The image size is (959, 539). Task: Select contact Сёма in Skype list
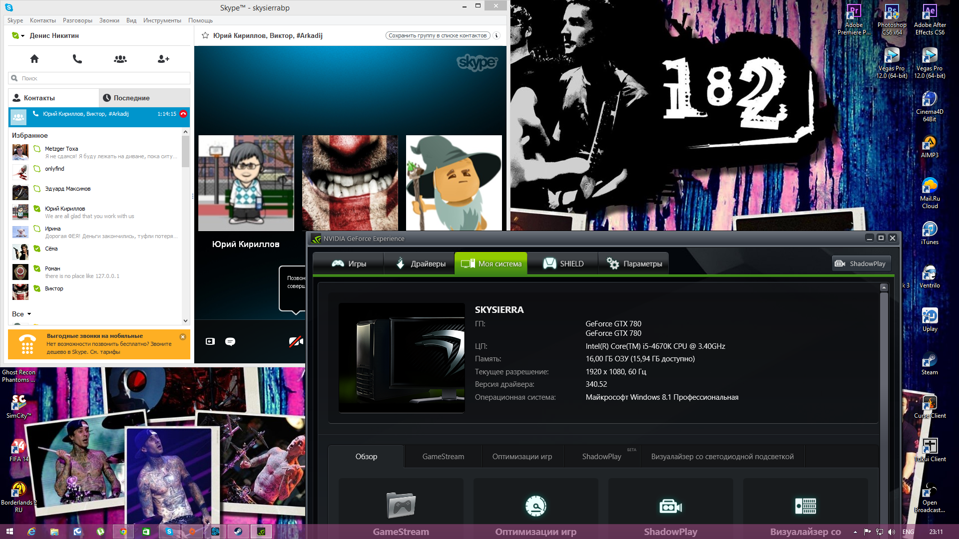[95, 252]
